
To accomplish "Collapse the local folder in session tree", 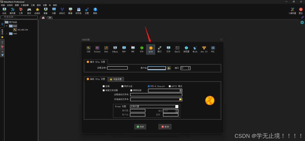I will pyautogui.click(x=6, y=26).
